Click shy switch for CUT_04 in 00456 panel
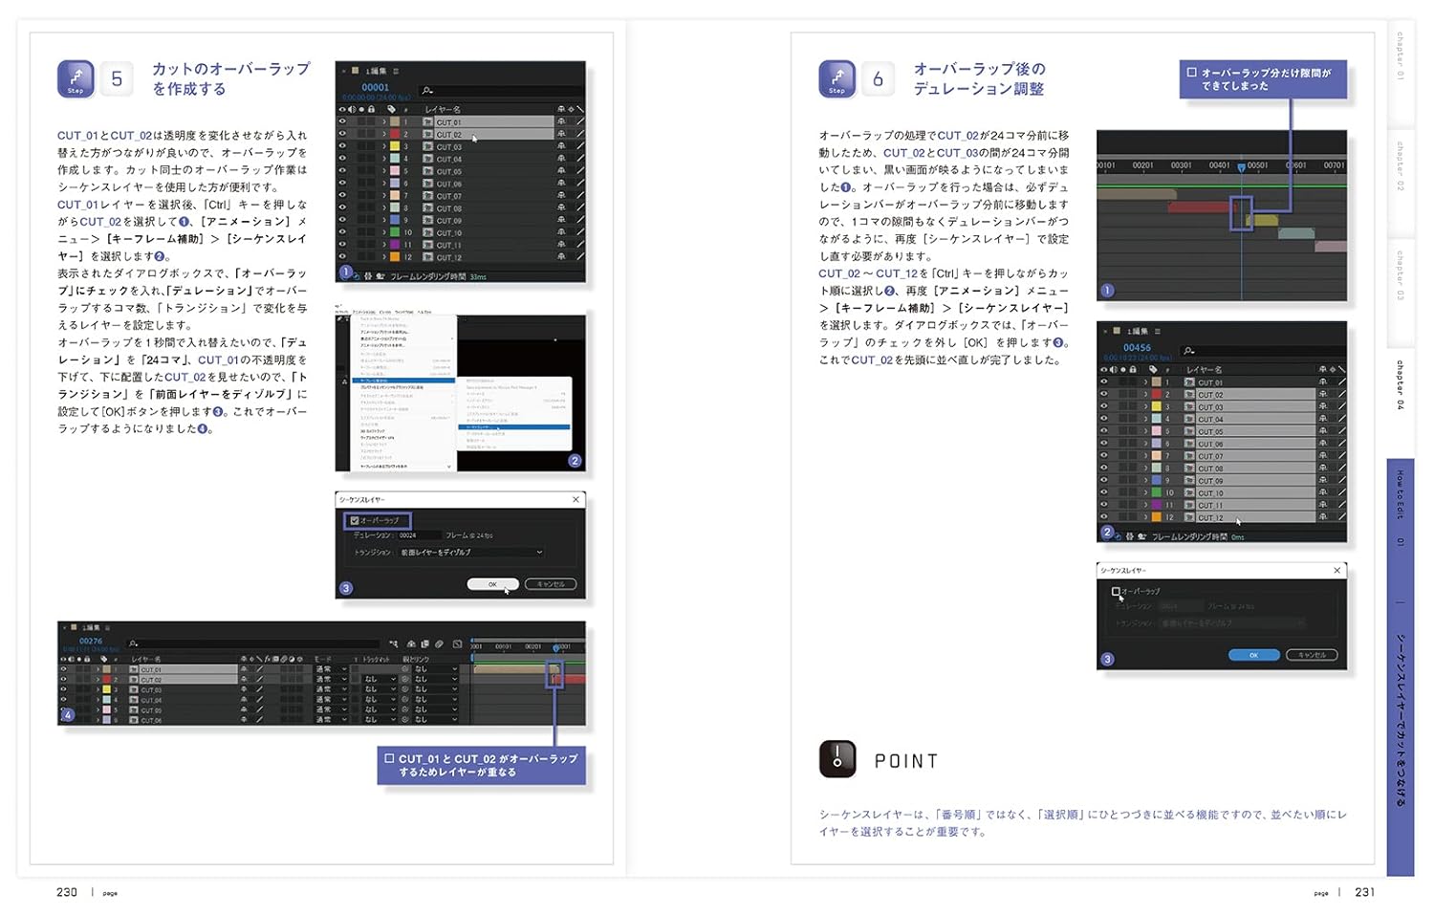The image size is (1434, 915). point(1323,420)
